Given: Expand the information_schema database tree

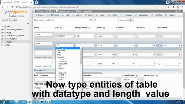Looking at the screenshot, I should coord(2,29).
